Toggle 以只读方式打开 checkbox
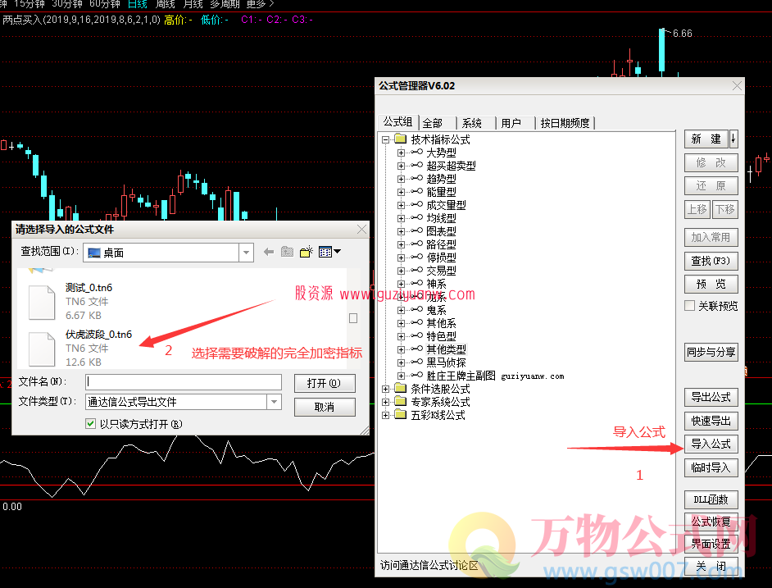This screenshot has width=772, height=588. tap(91, 424)
